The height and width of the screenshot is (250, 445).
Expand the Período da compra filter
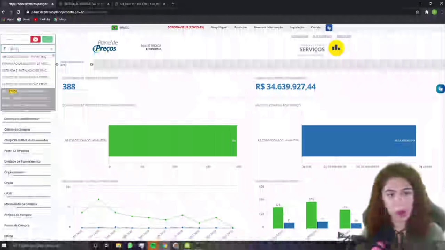tap(27, 215)
